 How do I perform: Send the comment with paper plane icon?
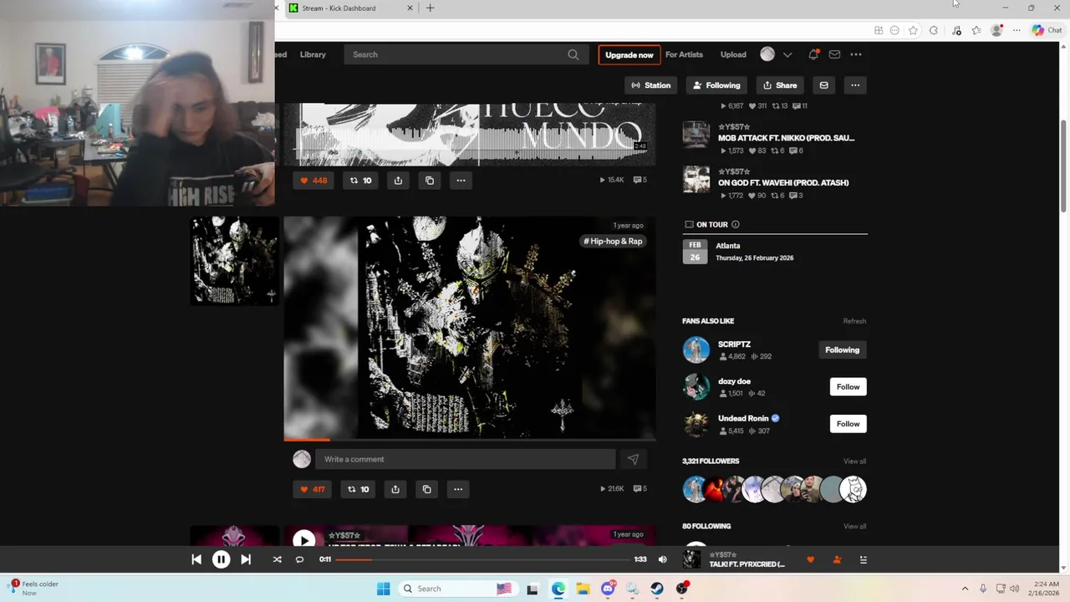[x=633, y=459]
